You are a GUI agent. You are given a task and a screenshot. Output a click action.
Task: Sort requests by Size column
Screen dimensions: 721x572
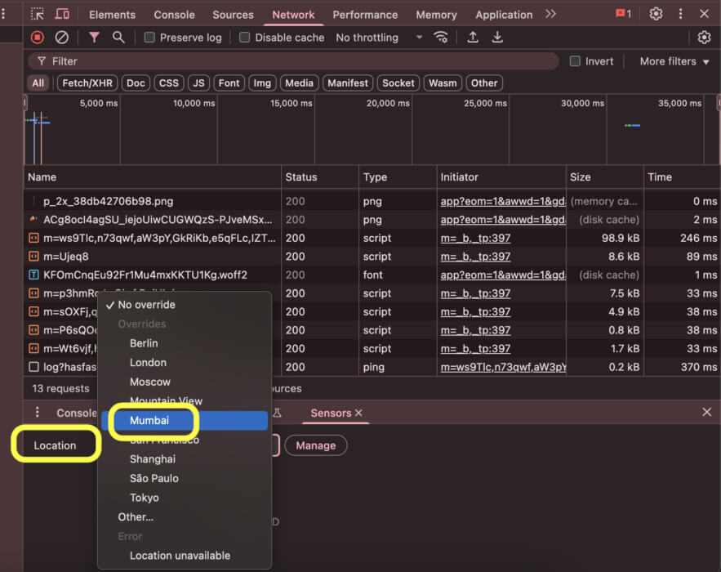[x=605, y=177]
